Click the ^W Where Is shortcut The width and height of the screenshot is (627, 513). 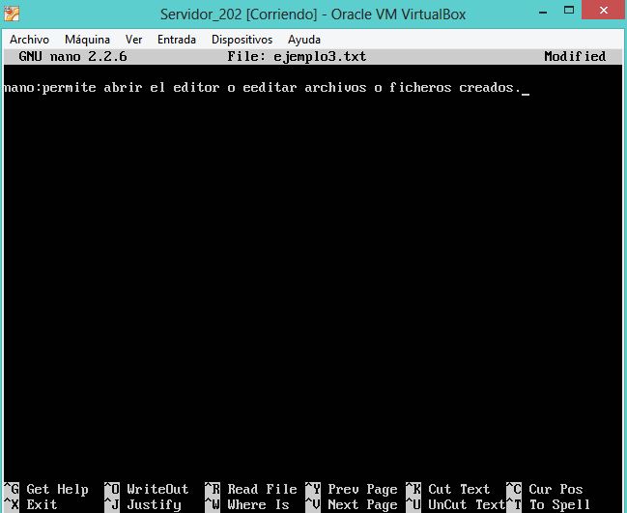247,504
